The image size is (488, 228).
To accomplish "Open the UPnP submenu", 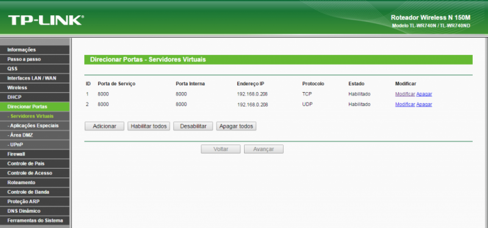I will [x=35, y=144].
